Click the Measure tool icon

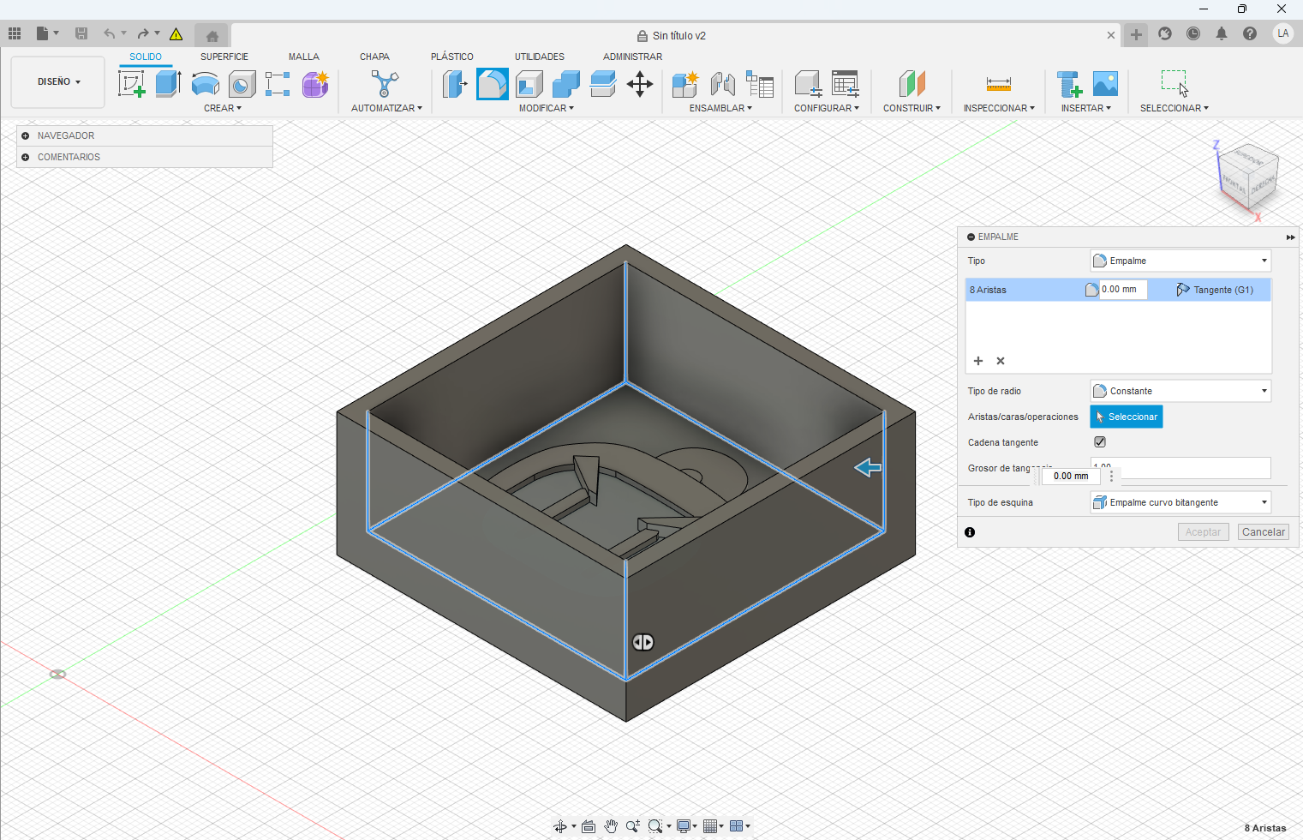point(999,84)
